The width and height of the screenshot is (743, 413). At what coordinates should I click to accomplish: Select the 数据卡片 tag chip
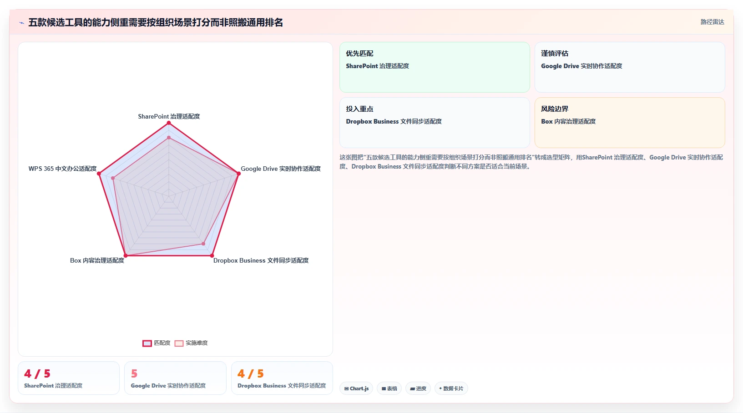point(451,388)
